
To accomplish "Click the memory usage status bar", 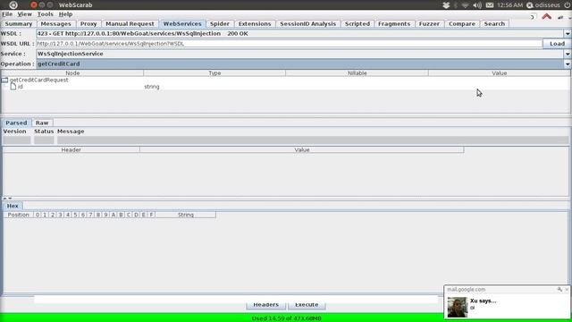I will [286, 318].
